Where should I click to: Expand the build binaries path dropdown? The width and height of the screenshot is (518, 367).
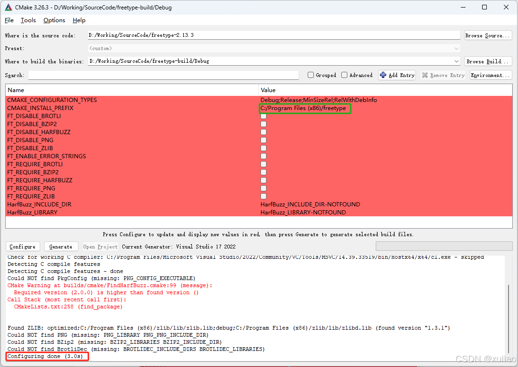[x=456, y=61]
